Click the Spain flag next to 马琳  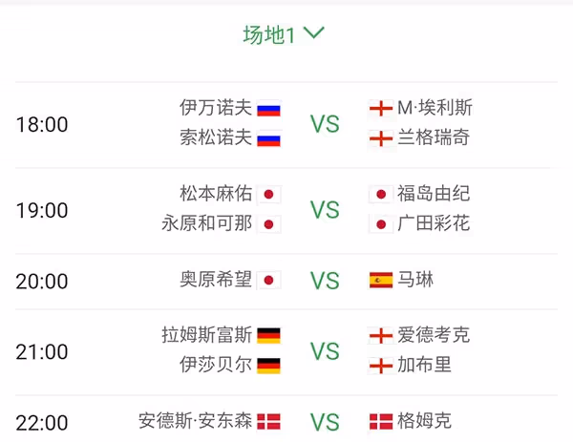[x=381, y=280]
